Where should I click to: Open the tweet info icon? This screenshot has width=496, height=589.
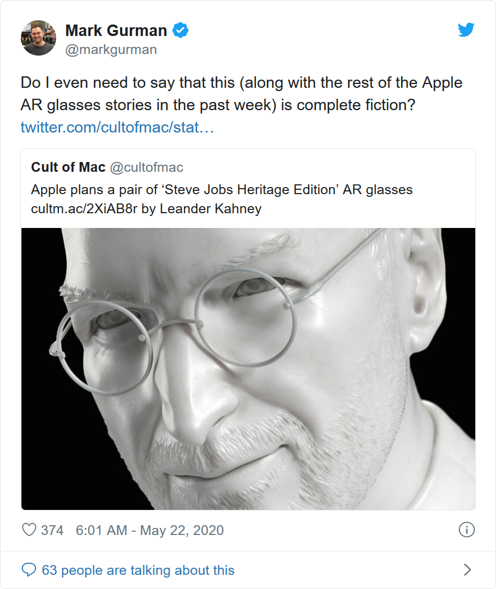point(467,530)
